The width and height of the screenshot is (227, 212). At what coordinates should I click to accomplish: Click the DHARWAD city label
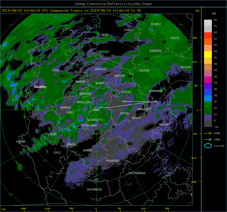(66, 108)
